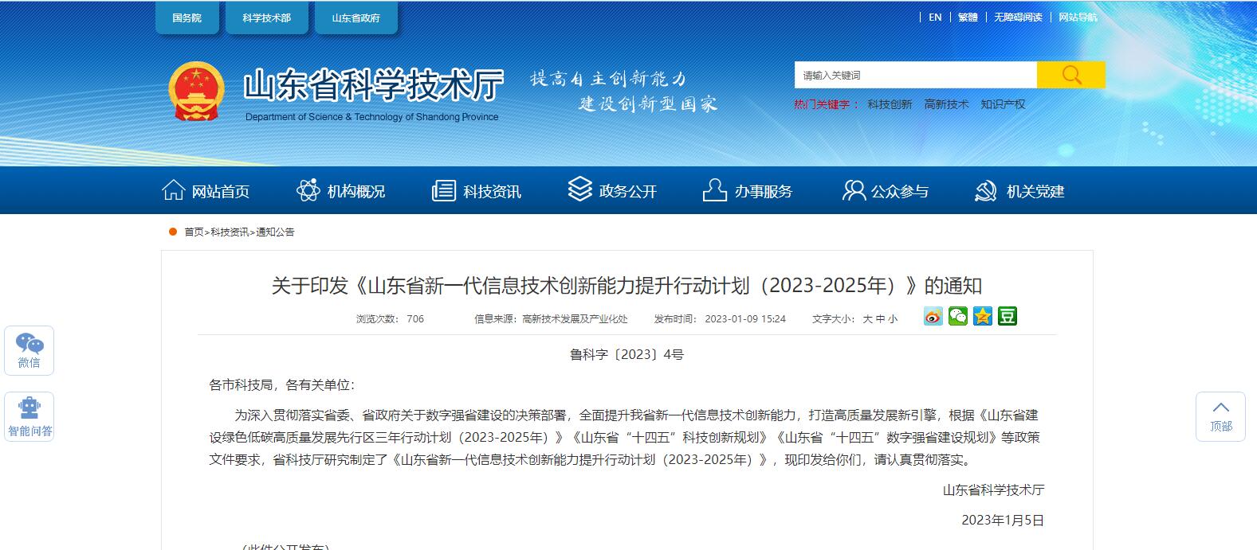This screenshot has height=550, width=1257.
Task: Share to Douban green icon
Action: click(1008, 317)
